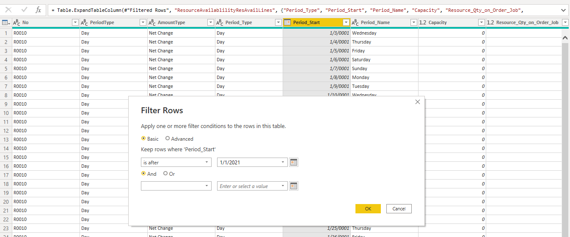Screen dimensions: 570x237
Task: Open the AmountType column filter dropdown
Action: [x=211, y=22]
